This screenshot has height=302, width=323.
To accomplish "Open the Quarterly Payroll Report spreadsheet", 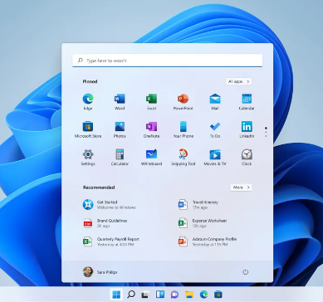I will pos(111,241).
